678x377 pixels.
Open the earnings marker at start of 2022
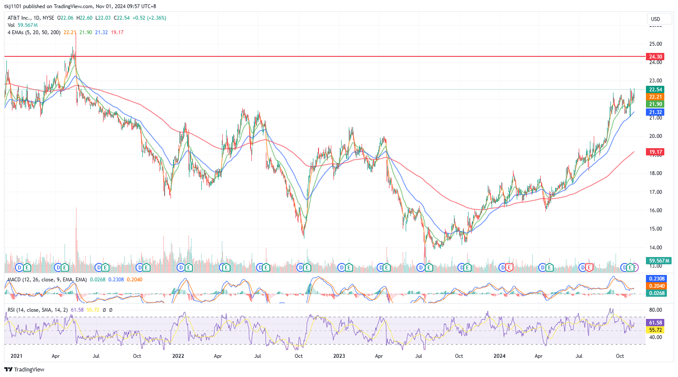(x=188, y=268)
